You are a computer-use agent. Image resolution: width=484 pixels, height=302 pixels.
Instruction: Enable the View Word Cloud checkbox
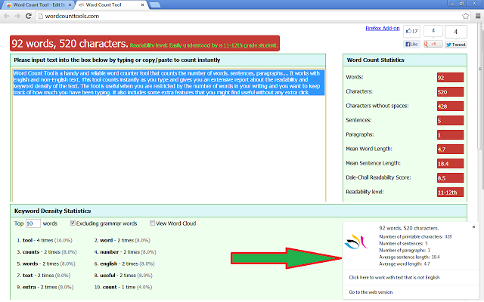(x=153, y=223)
